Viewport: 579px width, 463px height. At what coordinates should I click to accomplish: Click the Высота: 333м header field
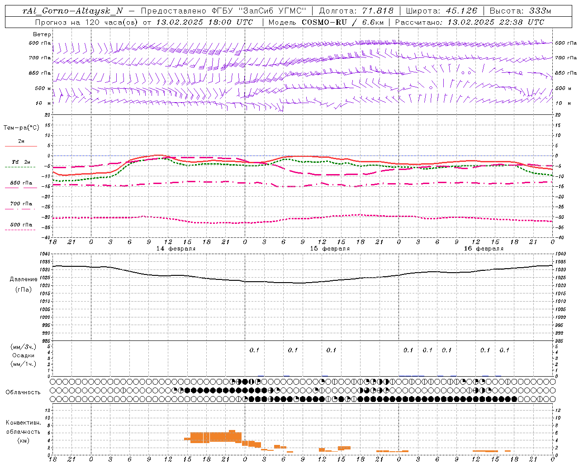click(x=521, y=11)
